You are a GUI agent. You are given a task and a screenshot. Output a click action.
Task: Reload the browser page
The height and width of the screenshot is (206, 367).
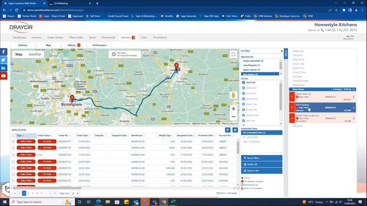coord(17,10)
